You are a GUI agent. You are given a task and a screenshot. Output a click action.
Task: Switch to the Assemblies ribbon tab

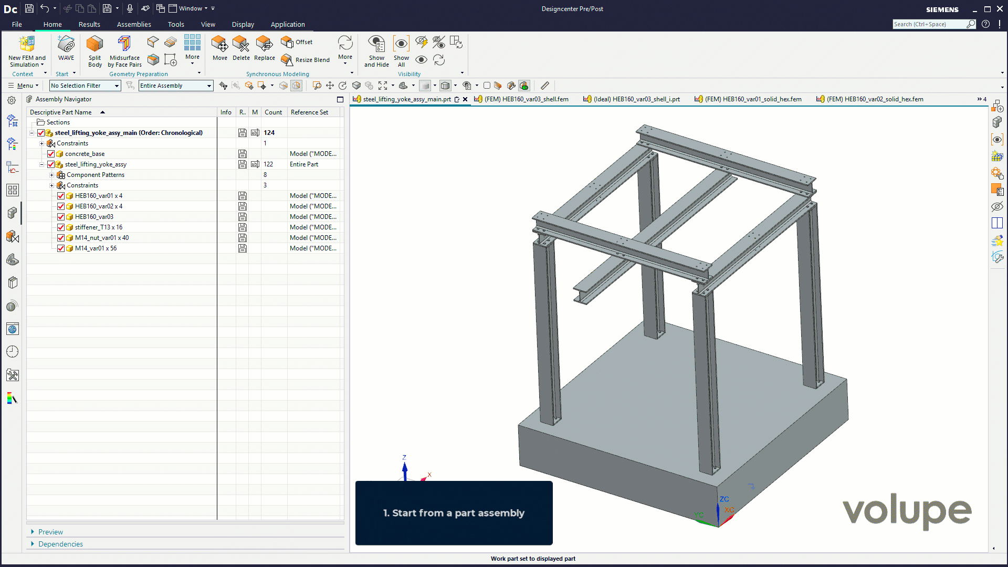tap(134, 24)
